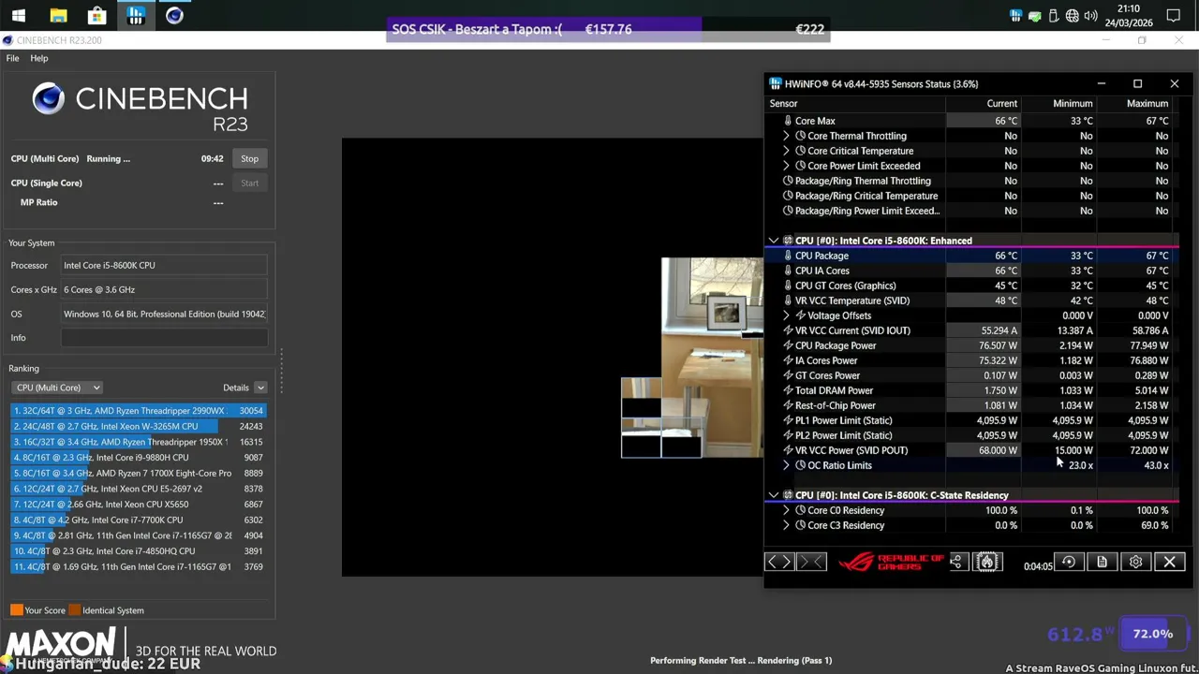
Task: Click the Republic of Gamers logo
Action: pos(891,562)
